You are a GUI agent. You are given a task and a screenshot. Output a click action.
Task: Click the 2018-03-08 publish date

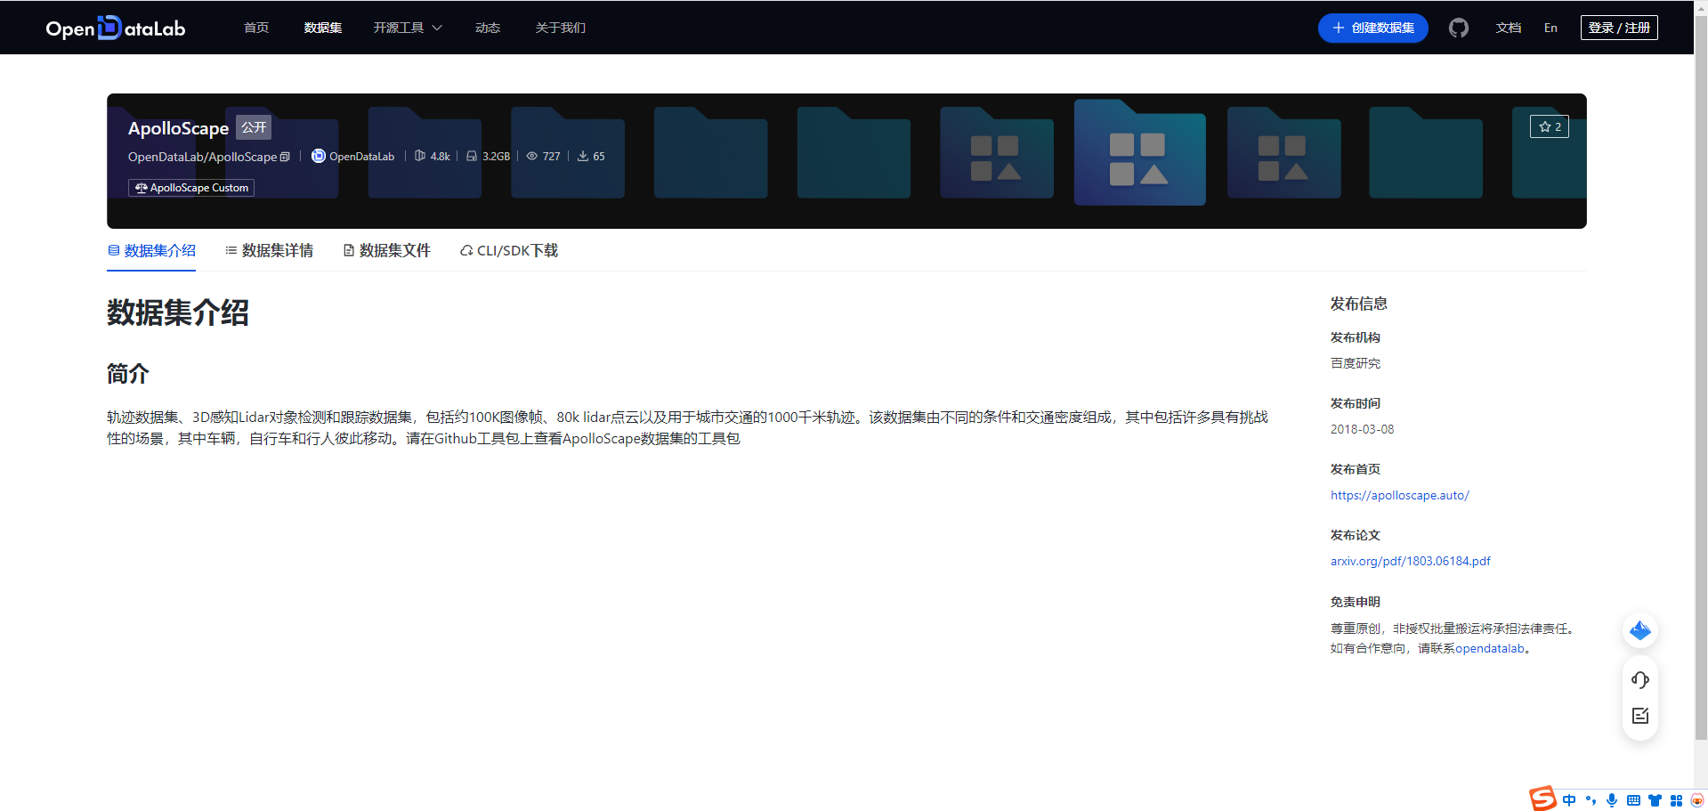1362,429
